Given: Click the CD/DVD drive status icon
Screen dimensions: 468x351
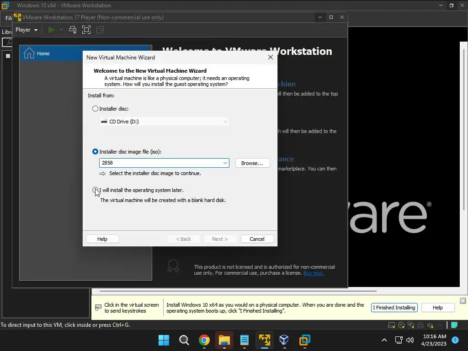Looking at the screenshot, I should (x=401, y=325).
